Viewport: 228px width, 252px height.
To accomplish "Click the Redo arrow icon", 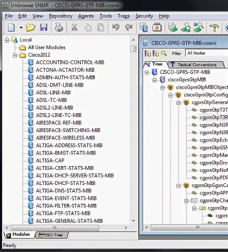I will 129,27.
